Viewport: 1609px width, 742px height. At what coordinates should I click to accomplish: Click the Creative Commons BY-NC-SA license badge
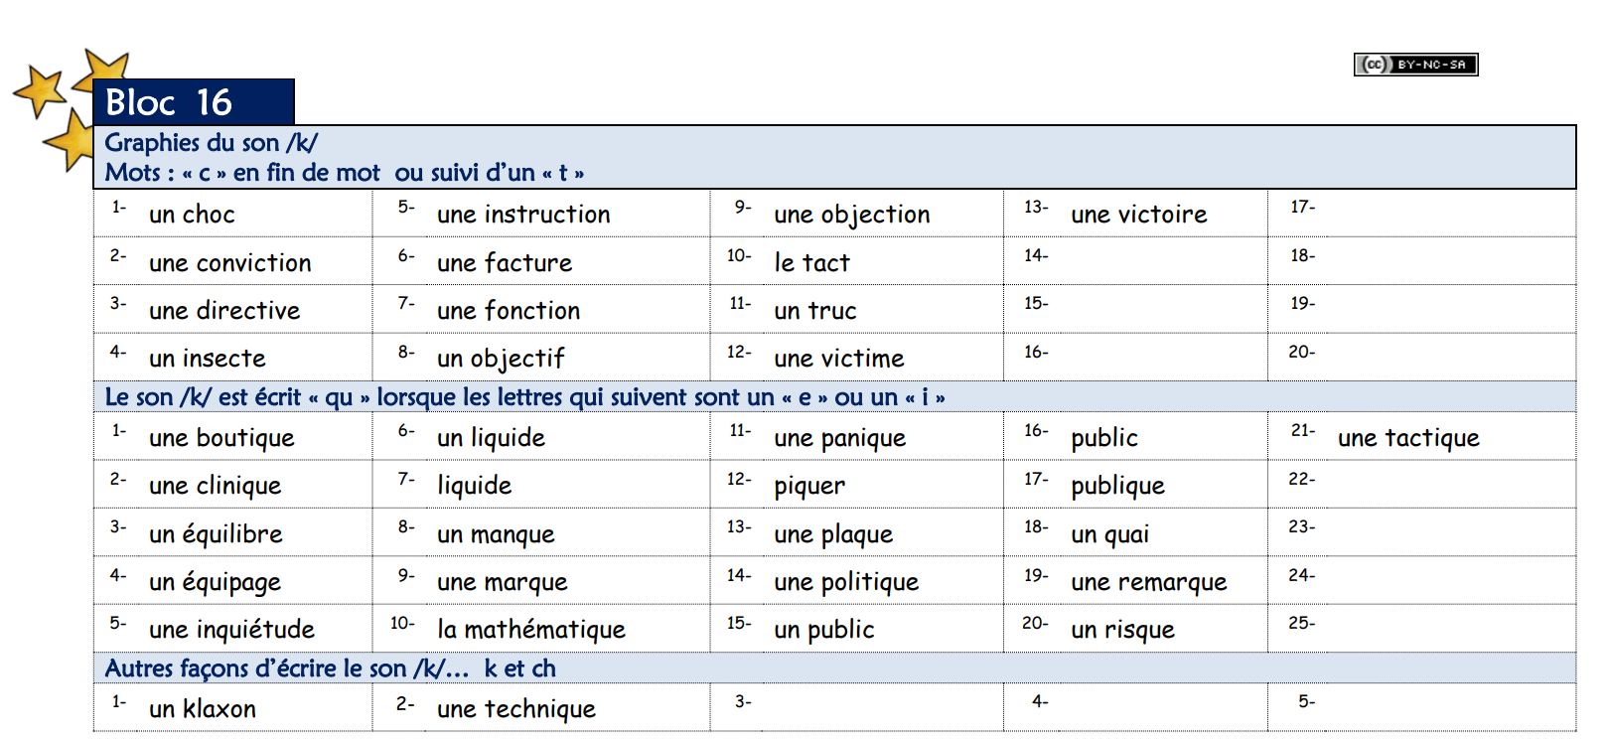pyautogui.click(x=1415, y=65)
